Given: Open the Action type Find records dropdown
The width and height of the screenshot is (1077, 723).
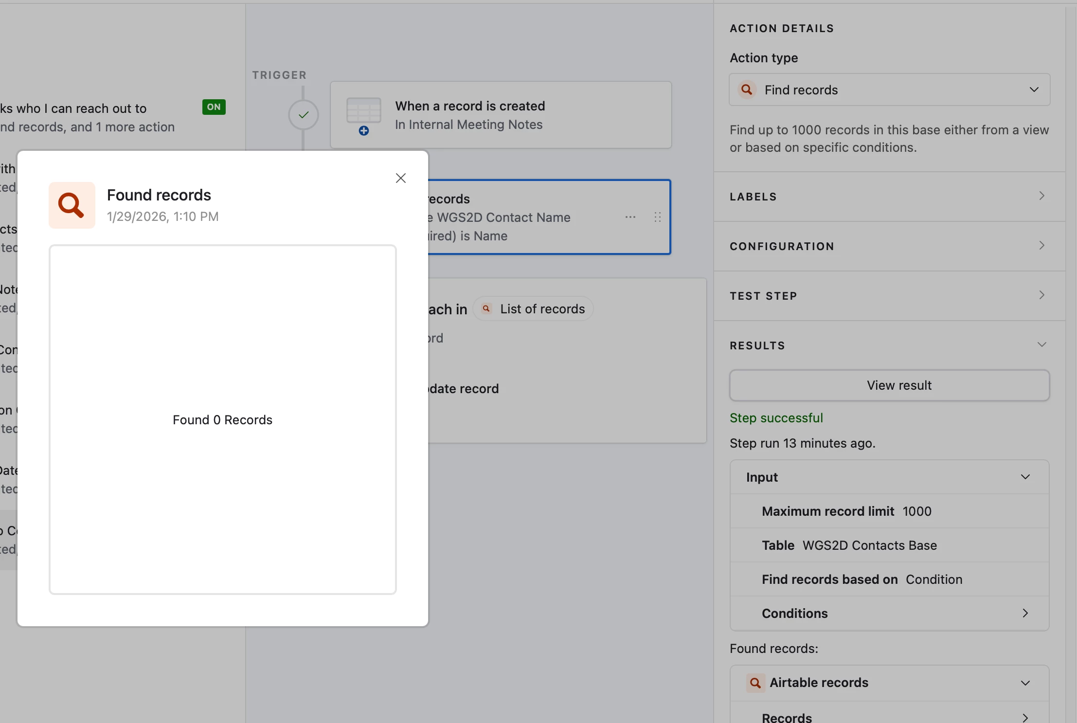Looking at the screenshot, I should coord(889,90).
